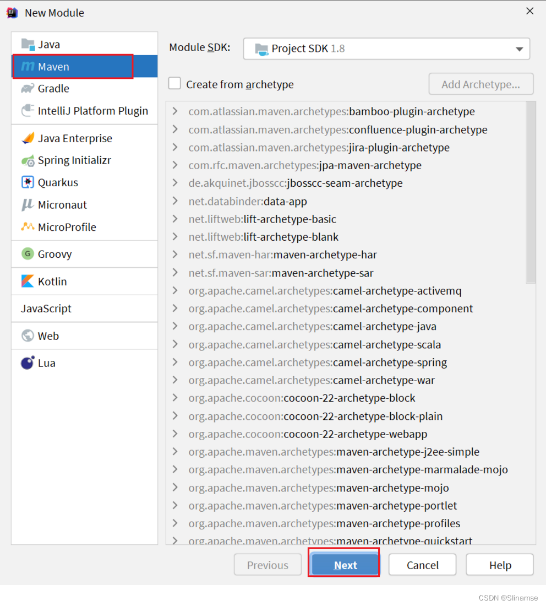Select Java module type
This screenshot has height=606, width=546.
(x=85, y=45)
